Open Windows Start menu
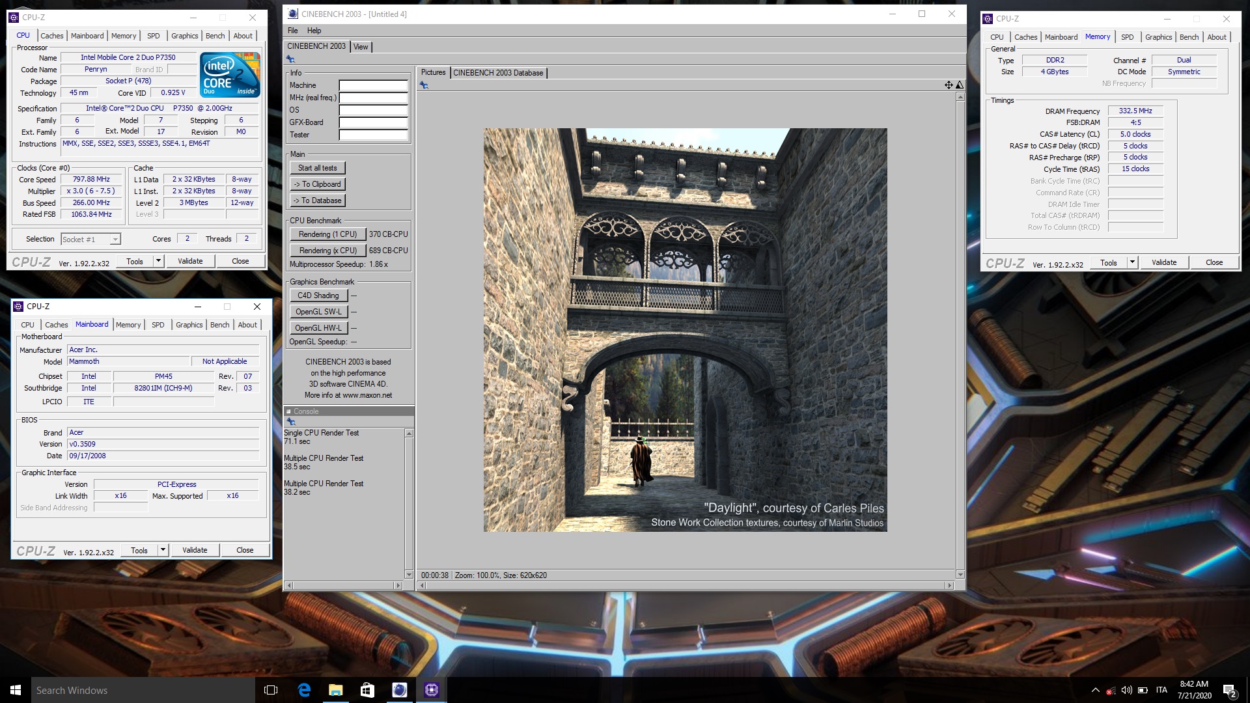1250x703 pixels. (16, 690)
